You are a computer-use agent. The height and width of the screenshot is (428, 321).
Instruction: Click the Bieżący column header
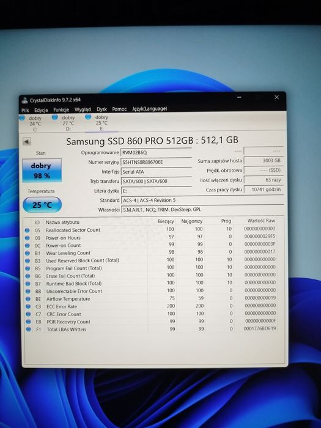pyautogui.click(x=166, y=221)
